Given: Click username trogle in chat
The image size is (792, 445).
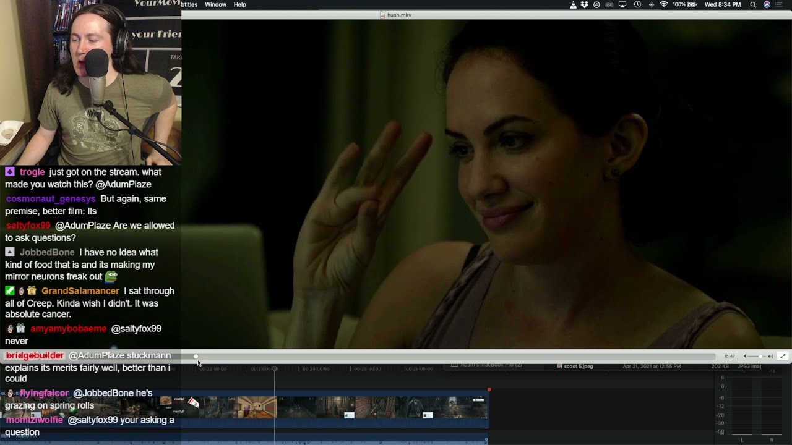Looking at the screenshot, I should click(x=32, y=172).
